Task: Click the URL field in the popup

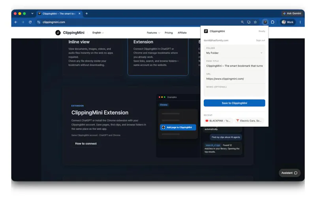Action: click(234, 79)
